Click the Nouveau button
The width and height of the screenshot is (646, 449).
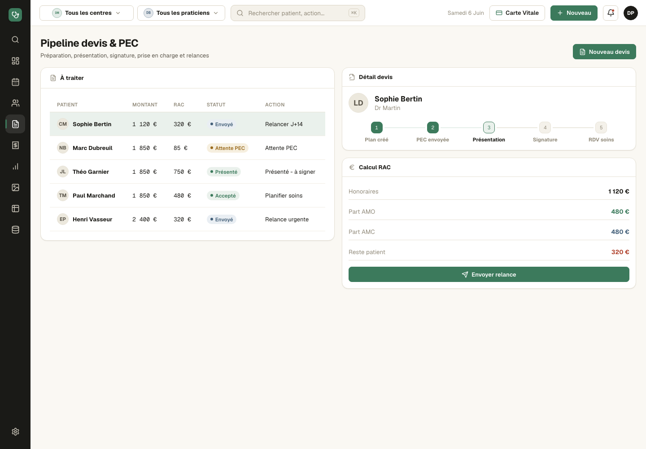click(574, 13)
